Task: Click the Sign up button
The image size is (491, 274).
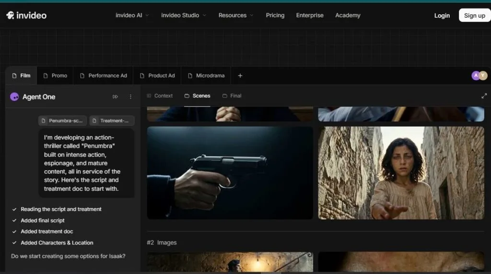Action: 474,15
